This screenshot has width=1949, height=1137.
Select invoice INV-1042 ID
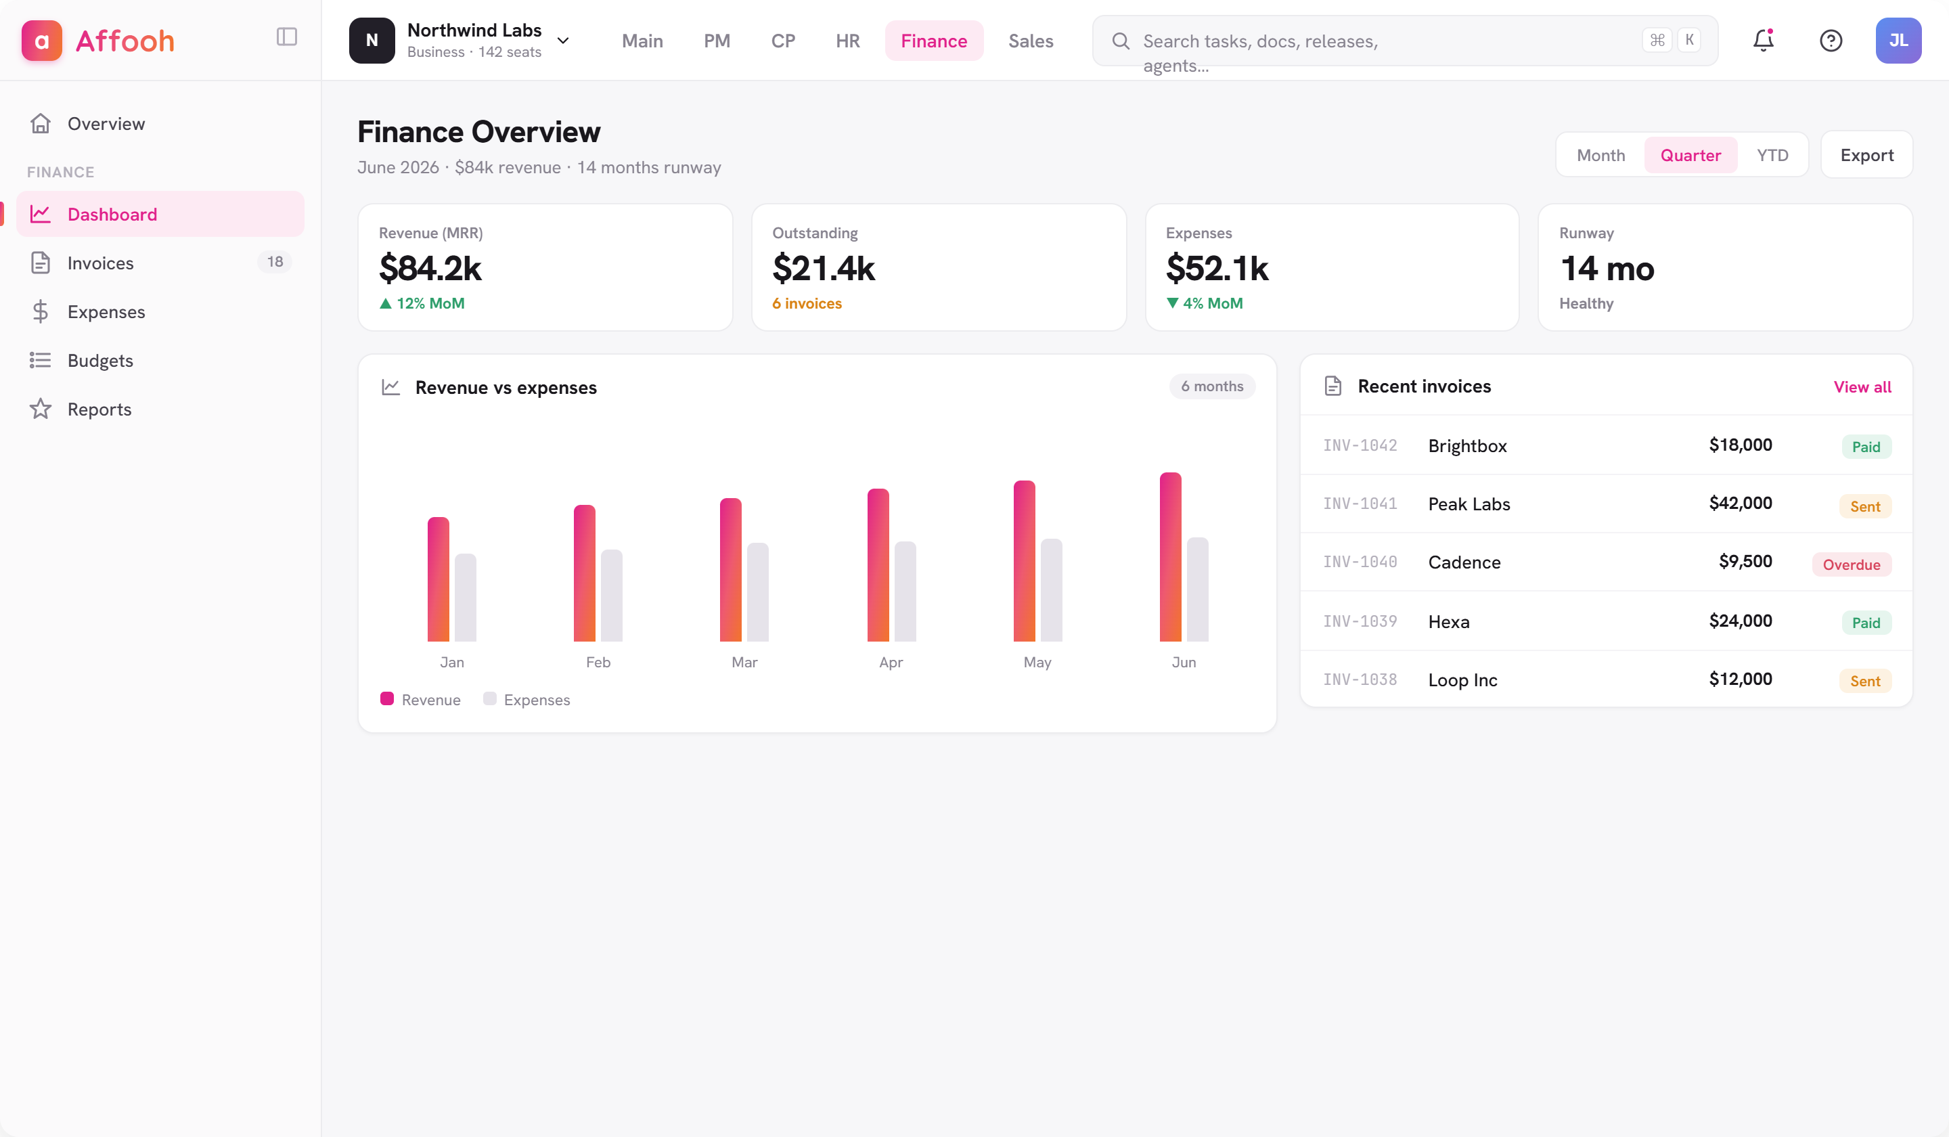click(x=1360, y=445)
